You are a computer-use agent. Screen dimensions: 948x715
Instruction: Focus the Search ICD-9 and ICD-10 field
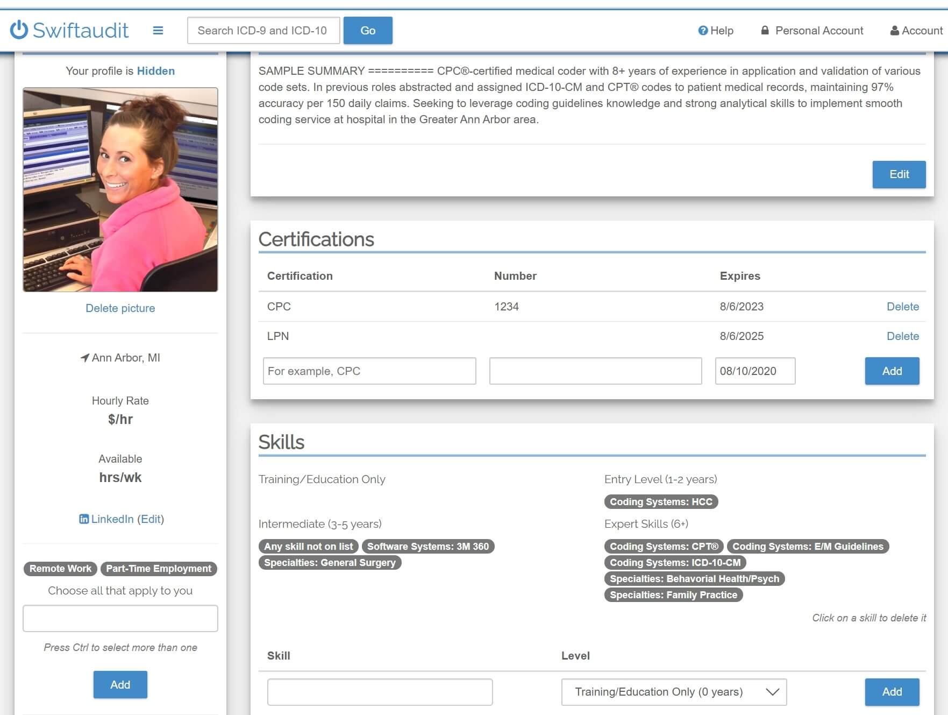(263, 31)
